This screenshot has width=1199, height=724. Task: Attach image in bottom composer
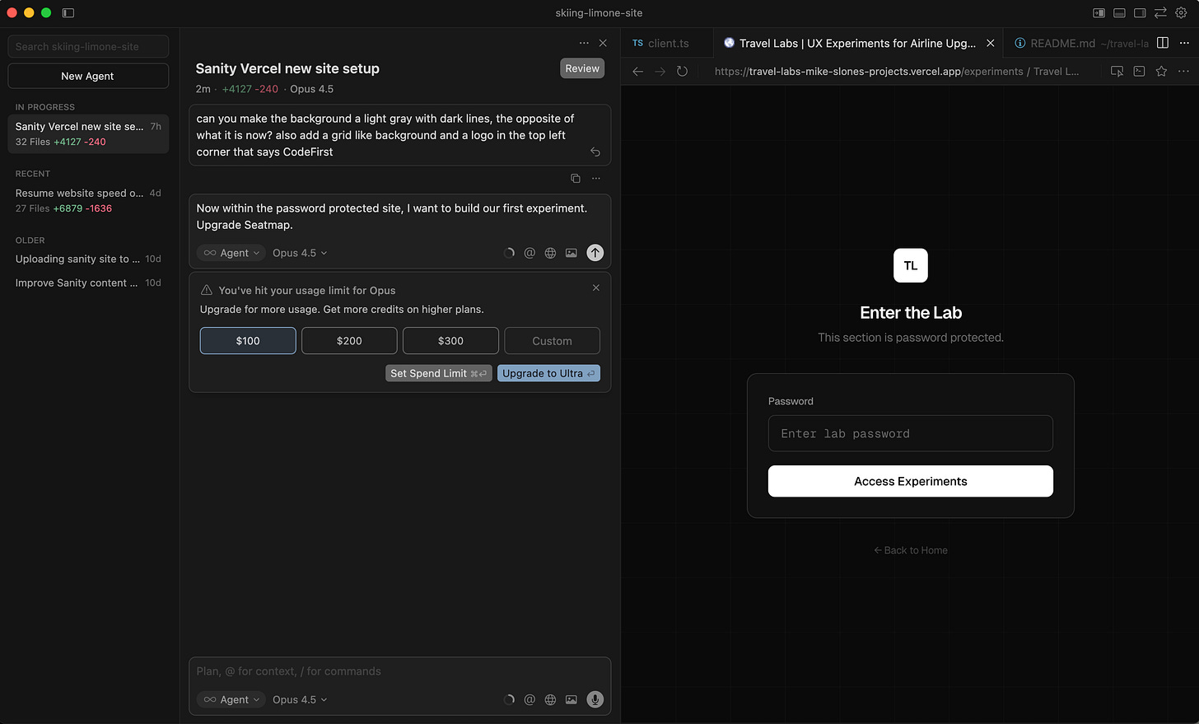571,699
